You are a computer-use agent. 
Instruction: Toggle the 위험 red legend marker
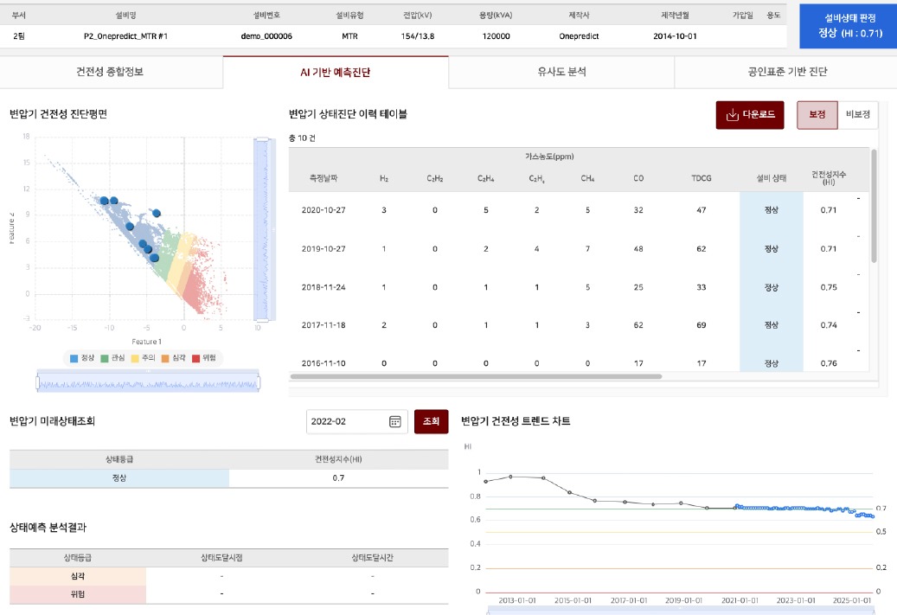pyautogui.click(x=195, y=358)
